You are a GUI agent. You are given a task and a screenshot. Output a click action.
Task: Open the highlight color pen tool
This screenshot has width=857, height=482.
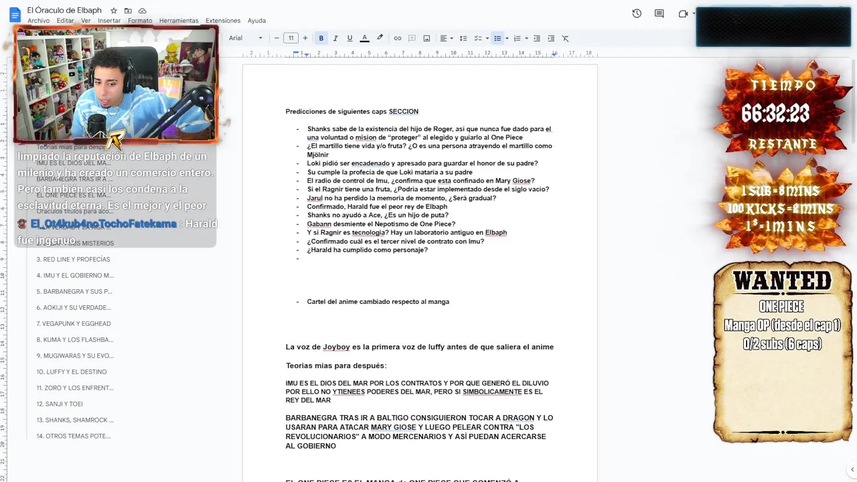tap(380, 38)
